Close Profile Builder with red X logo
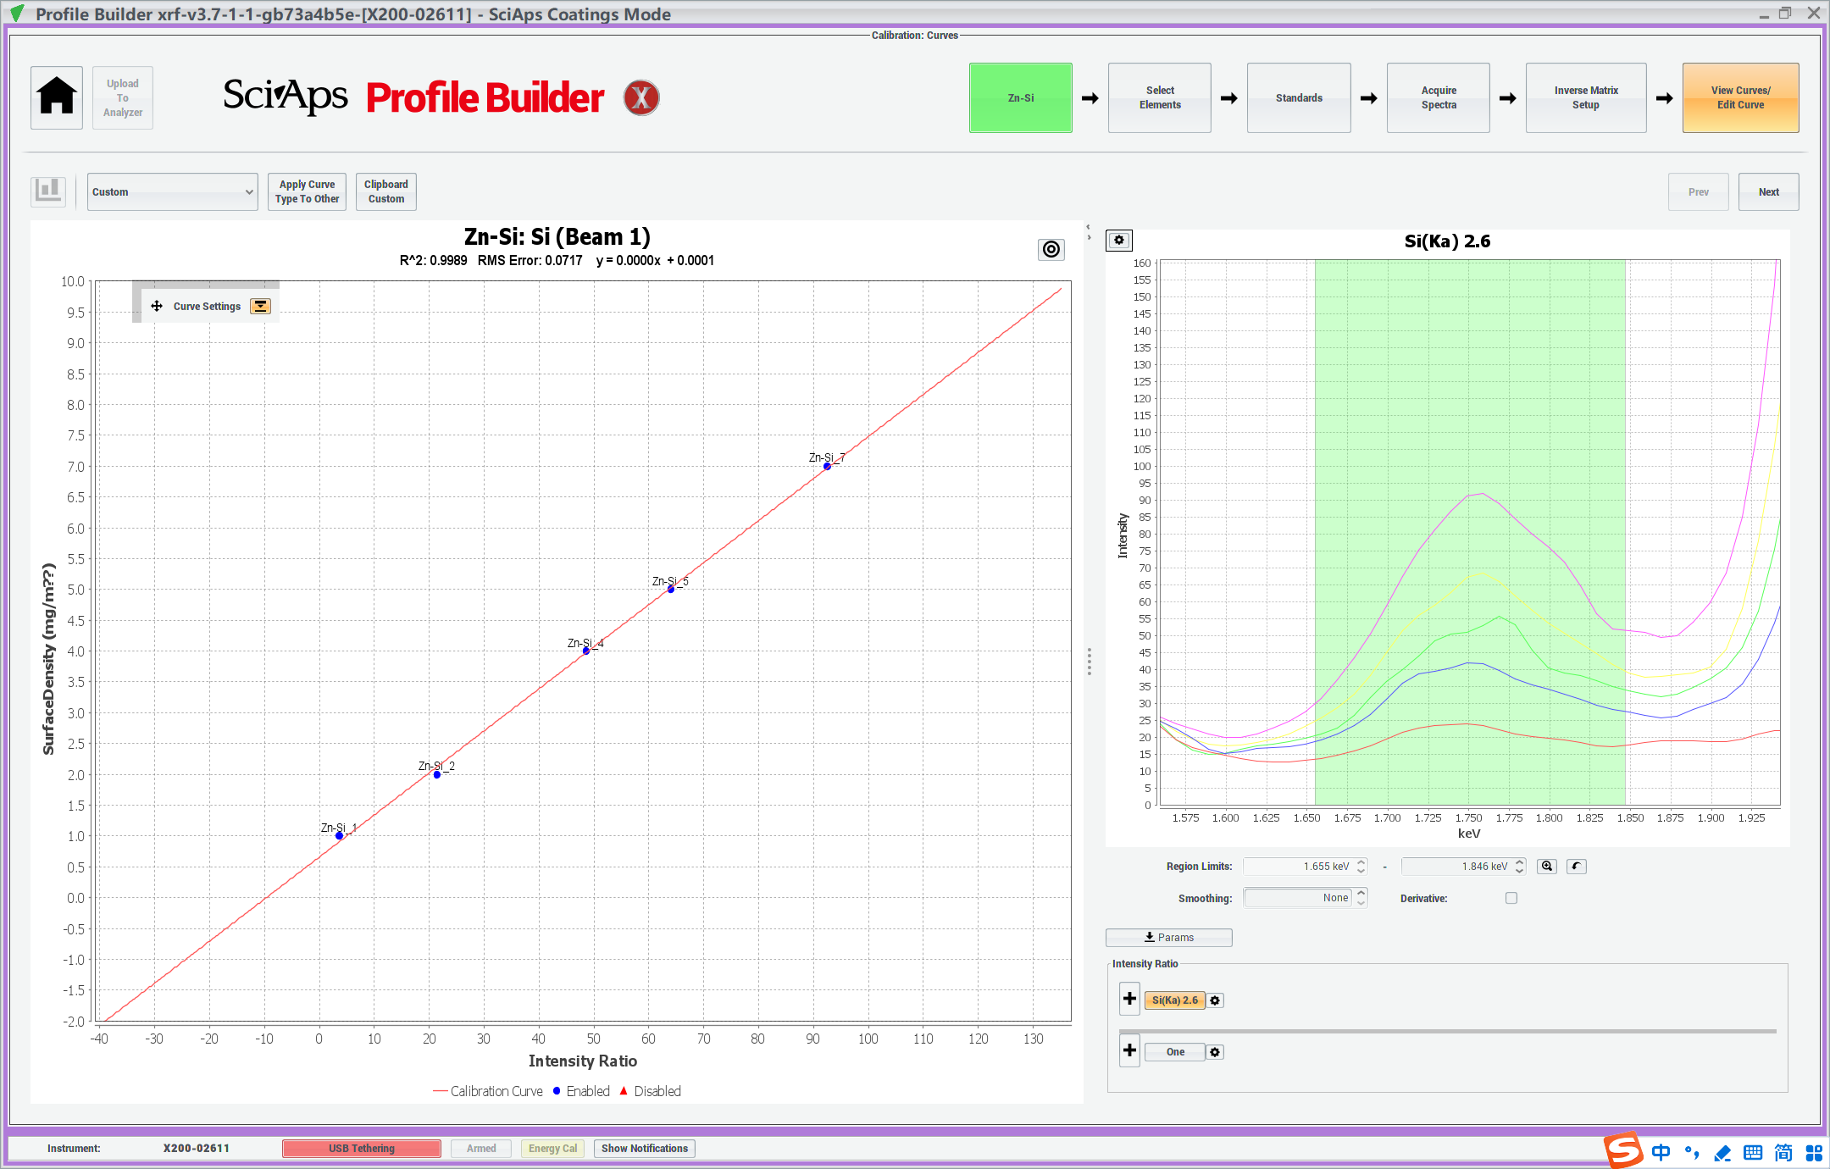Screen dimensions: 1830x1169 [641, 98]
